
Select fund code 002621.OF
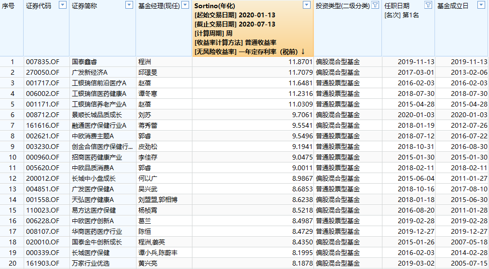43,136
